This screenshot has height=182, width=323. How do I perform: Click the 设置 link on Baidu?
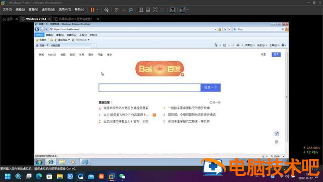(x=263, y=55)
